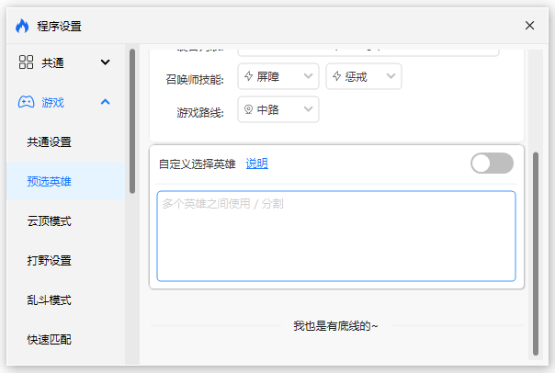Open the 惩戒 summoner spell dropdown arrow
The width and height of the screenshot is (555, 373).
coord(391,76)
